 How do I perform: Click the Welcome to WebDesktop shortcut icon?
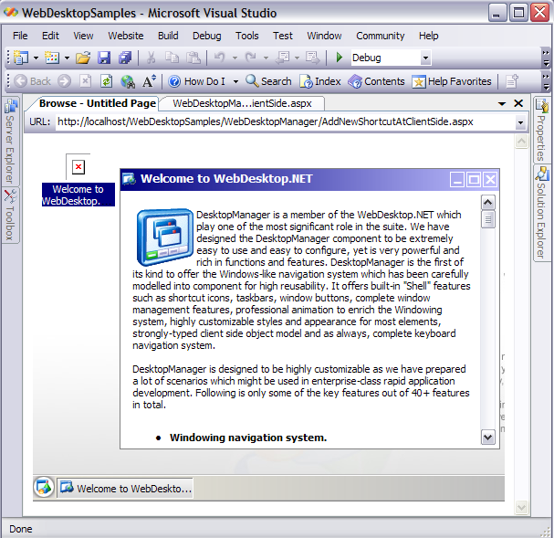click(x=78, y=166)
